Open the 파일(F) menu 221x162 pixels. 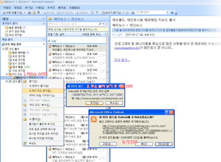click(x=7, y=8)
